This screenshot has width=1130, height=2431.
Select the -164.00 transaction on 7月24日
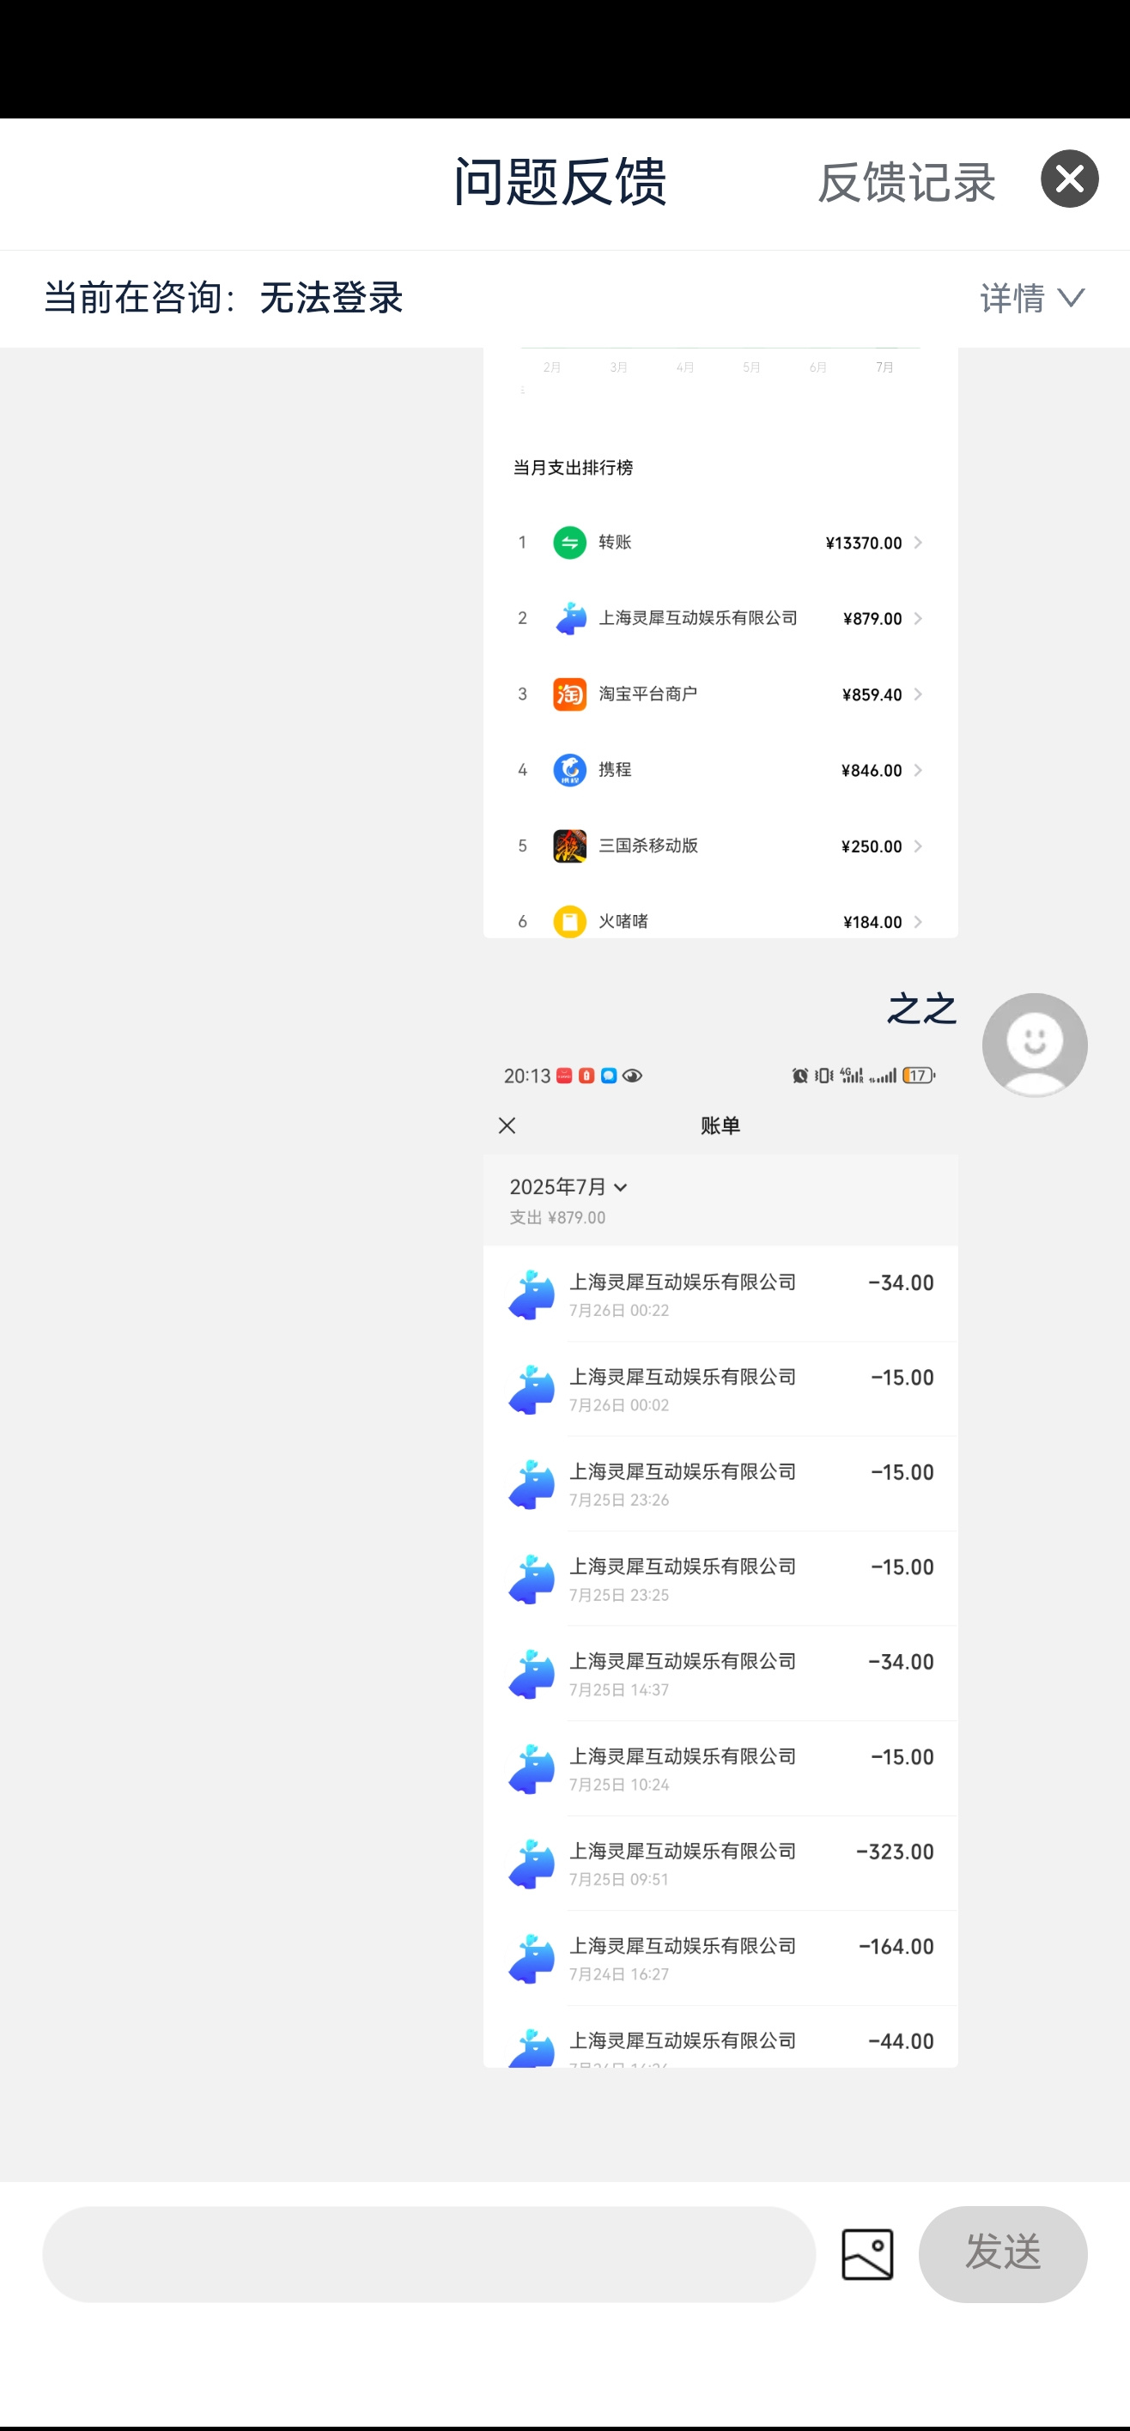[720, 1958]
